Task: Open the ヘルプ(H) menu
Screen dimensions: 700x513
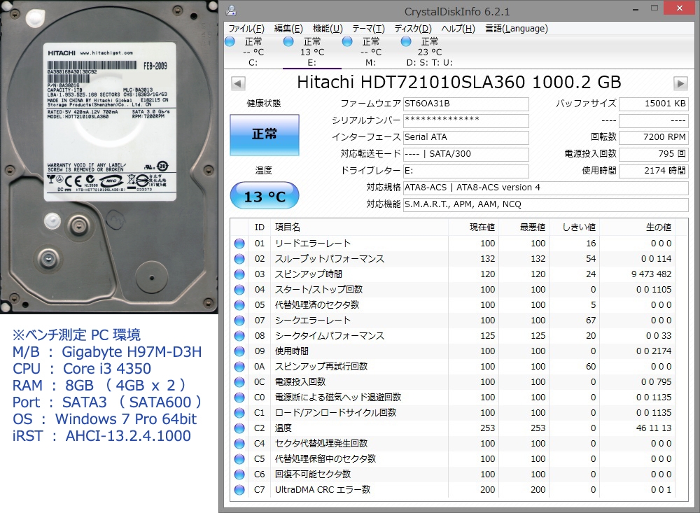Action: point(458,29)
